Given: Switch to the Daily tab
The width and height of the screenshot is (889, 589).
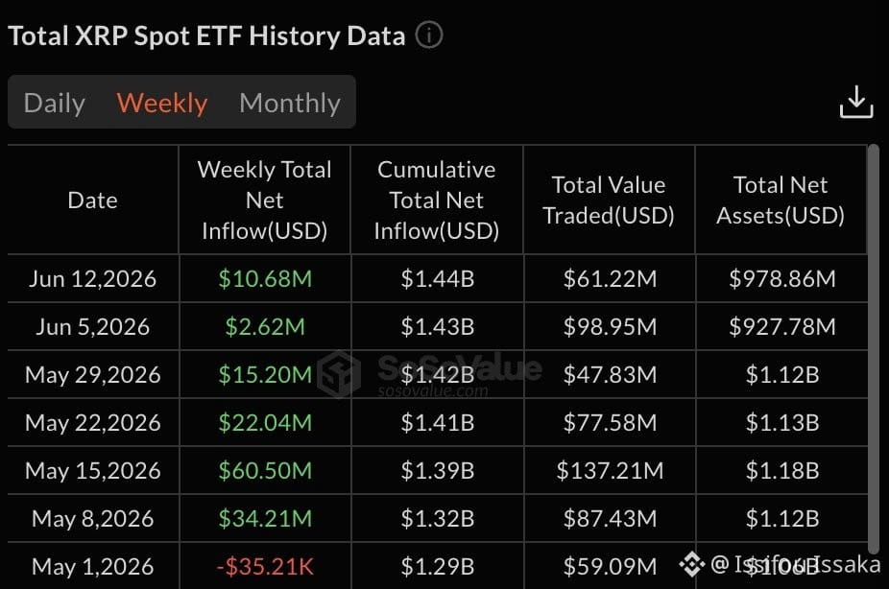Looking at the screenshot, I should tap(55, 103).
